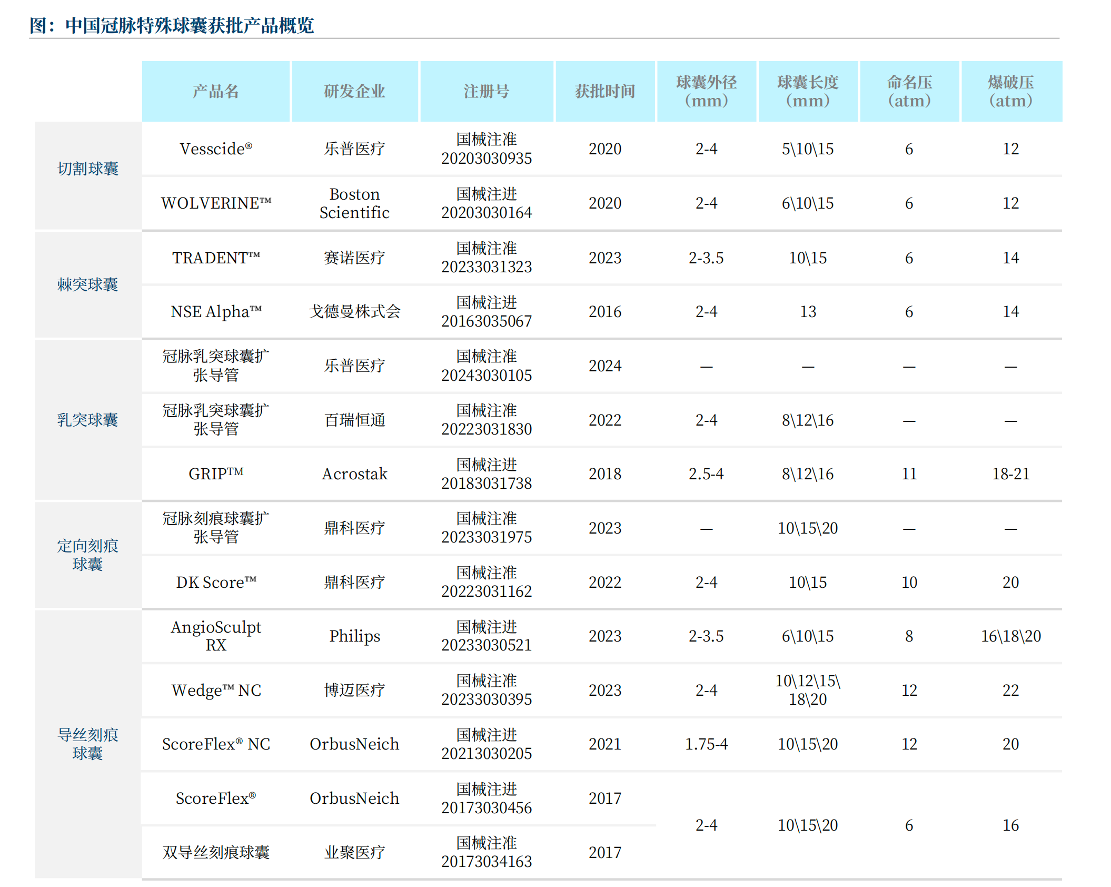Click the 爆破压 (atm) header
The image size is (1111, 887).
[x=1010, y=91]
